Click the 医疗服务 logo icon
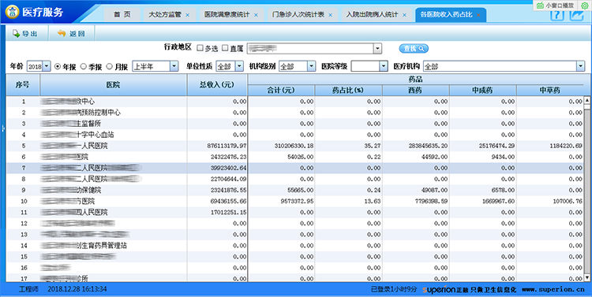592x297 pixels. coord(12,12)
